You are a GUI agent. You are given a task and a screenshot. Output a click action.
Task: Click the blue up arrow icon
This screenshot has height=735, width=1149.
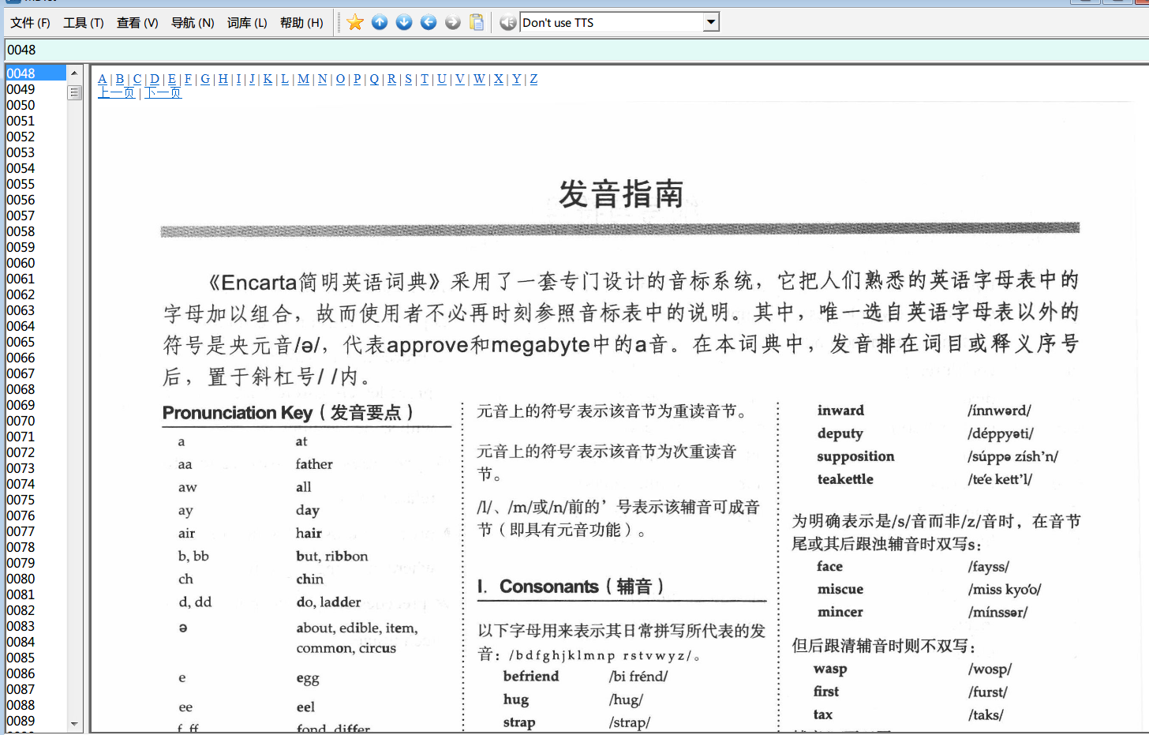point(380,22)
